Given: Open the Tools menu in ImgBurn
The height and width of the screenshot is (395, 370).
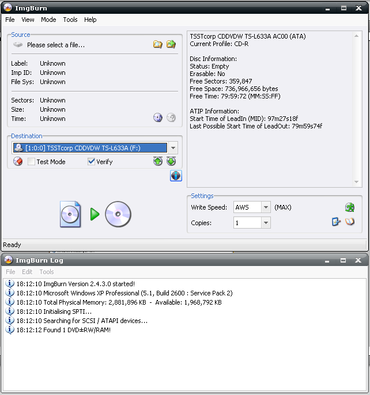Looking at the screenshot, I should (x=70, y=20).
